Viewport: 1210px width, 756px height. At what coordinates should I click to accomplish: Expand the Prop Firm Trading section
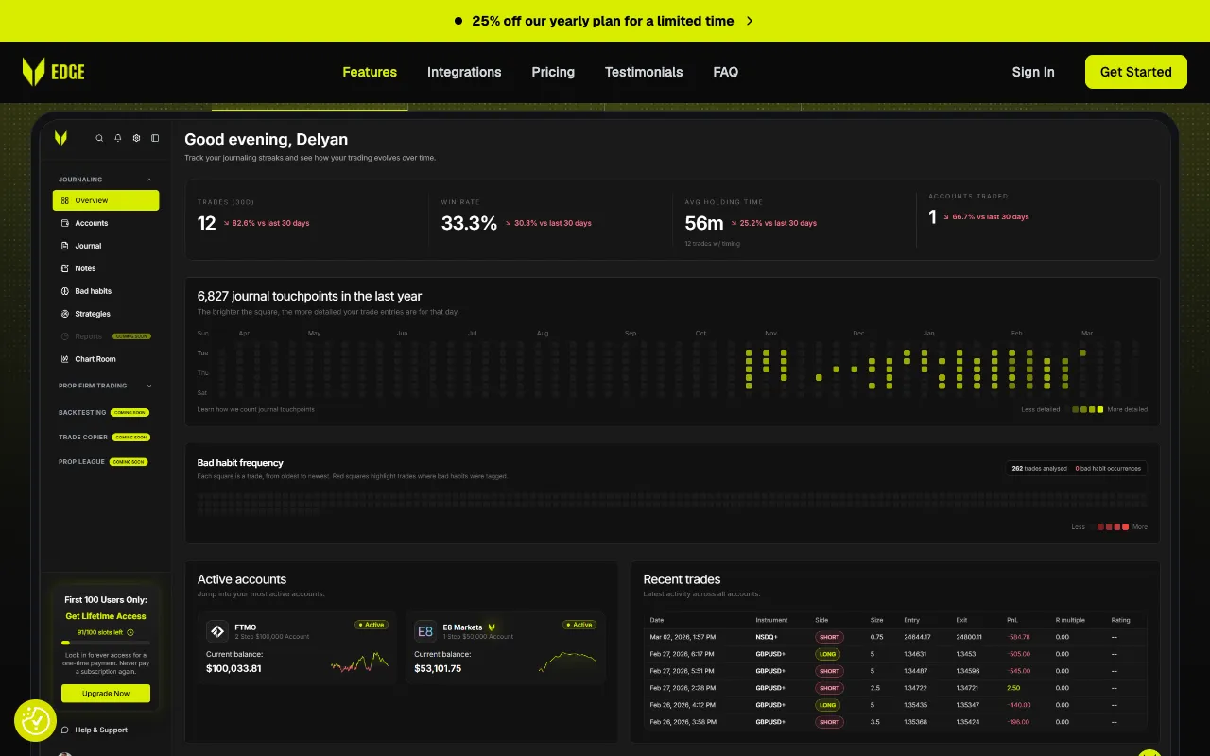(149, 386)
